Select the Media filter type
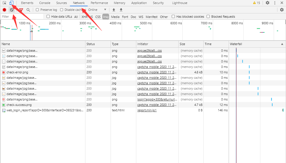This screenshot has width=286, height=163. coord(115,17)
